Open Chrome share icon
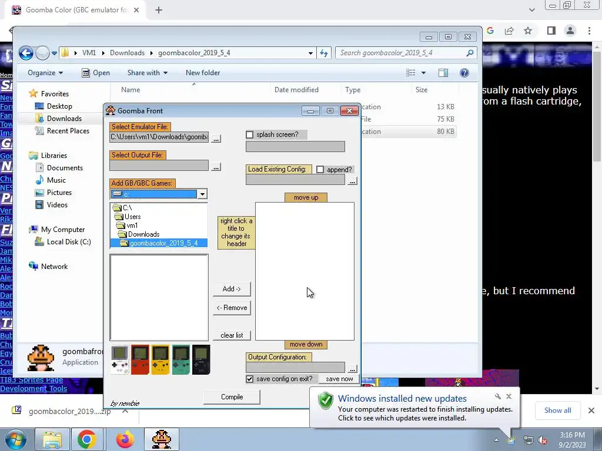Screen dimensions: 602x451 (x=509, y=31)
